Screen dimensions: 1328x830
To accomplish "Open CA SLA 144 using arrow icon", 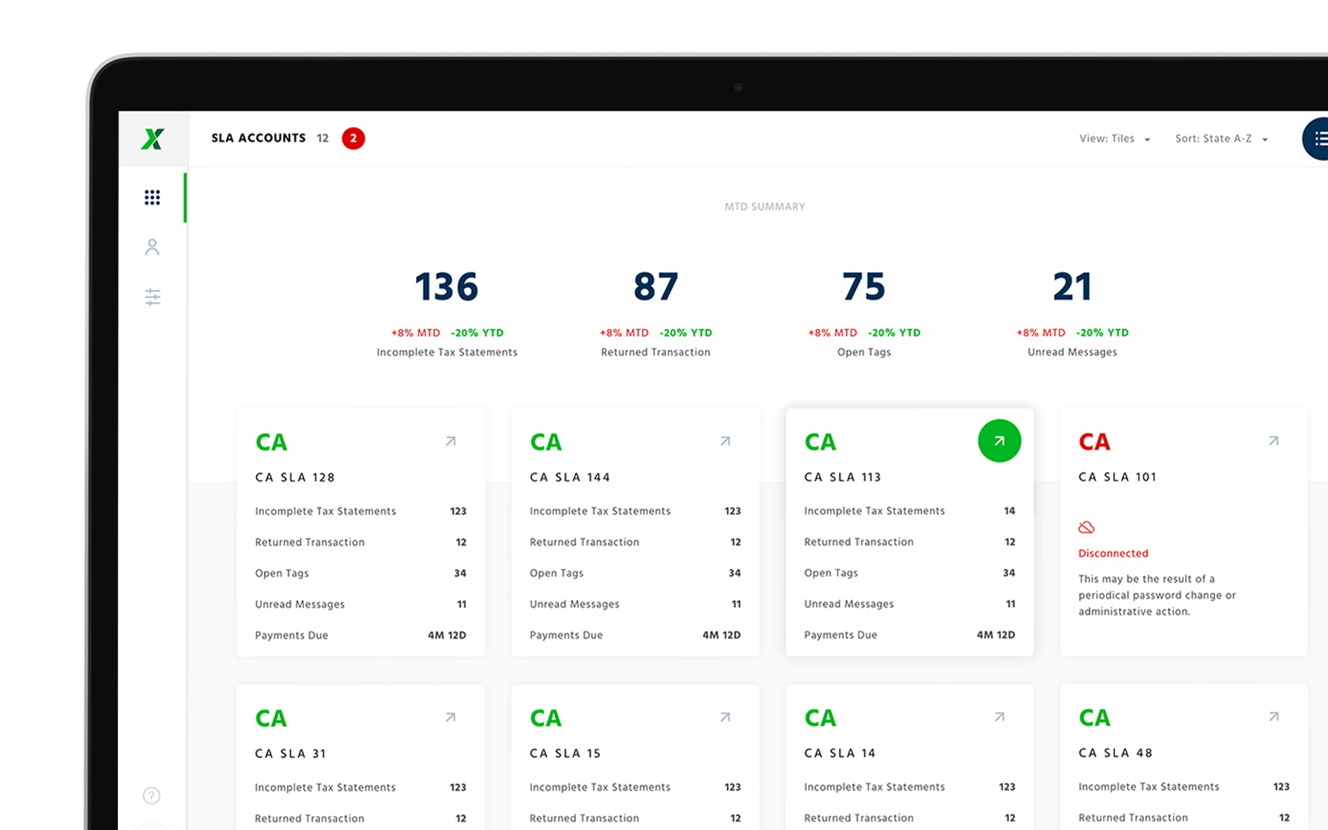I will [725, 441].
